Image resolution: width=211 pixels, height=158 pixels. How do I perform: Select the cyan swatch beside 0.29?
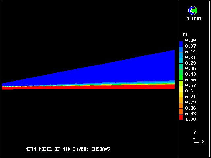181,63
